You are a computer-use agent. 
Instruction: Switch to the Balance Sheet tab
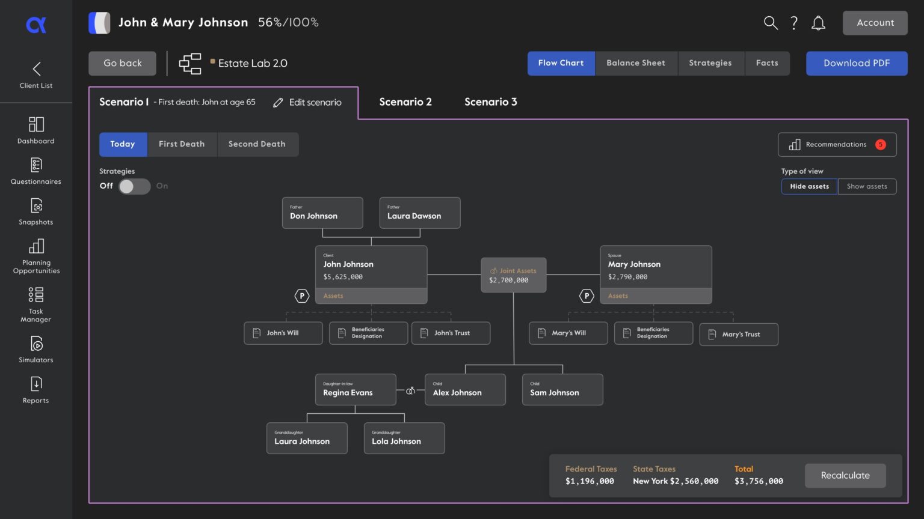(x=636, y=63)
